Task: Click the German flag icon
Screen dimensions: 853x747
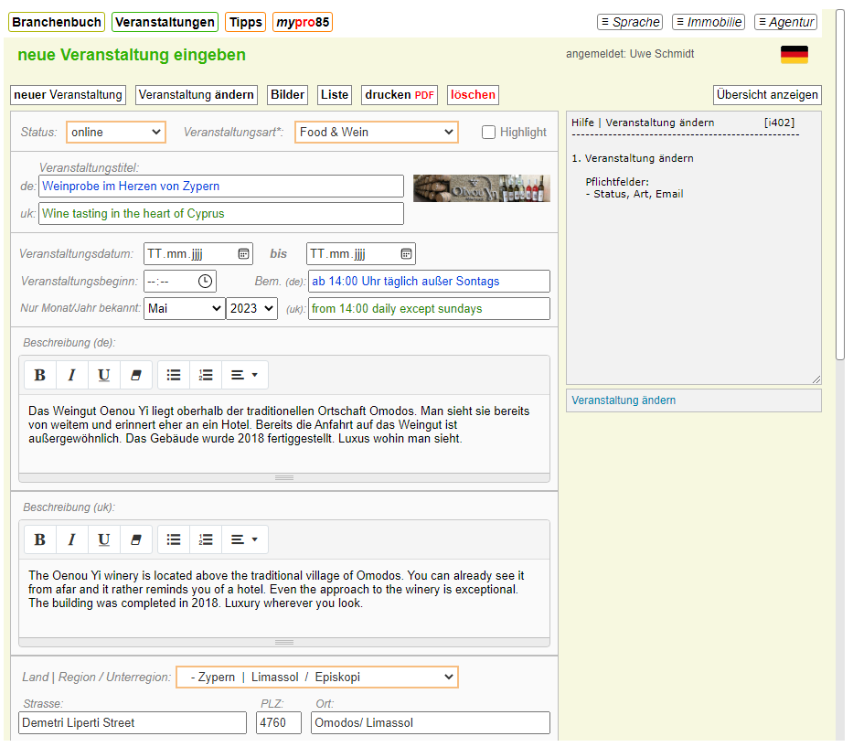Action: coord(794,55)
